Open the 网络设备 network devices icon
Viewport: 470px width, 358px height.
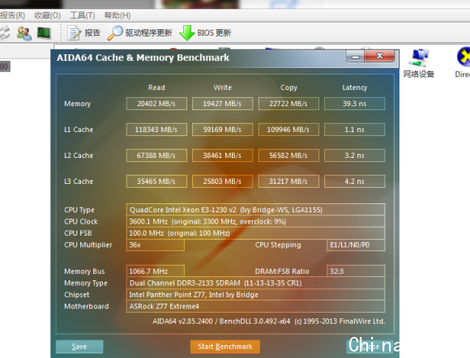(x=418, y=63)
